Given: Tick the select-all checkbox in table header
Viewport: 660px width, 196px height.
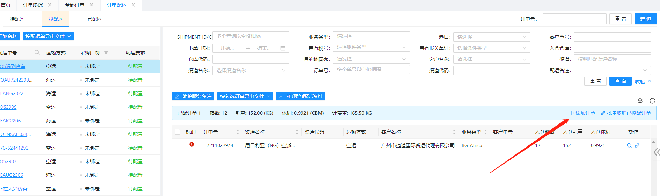Looking at the screenshot, I should 177,132.
